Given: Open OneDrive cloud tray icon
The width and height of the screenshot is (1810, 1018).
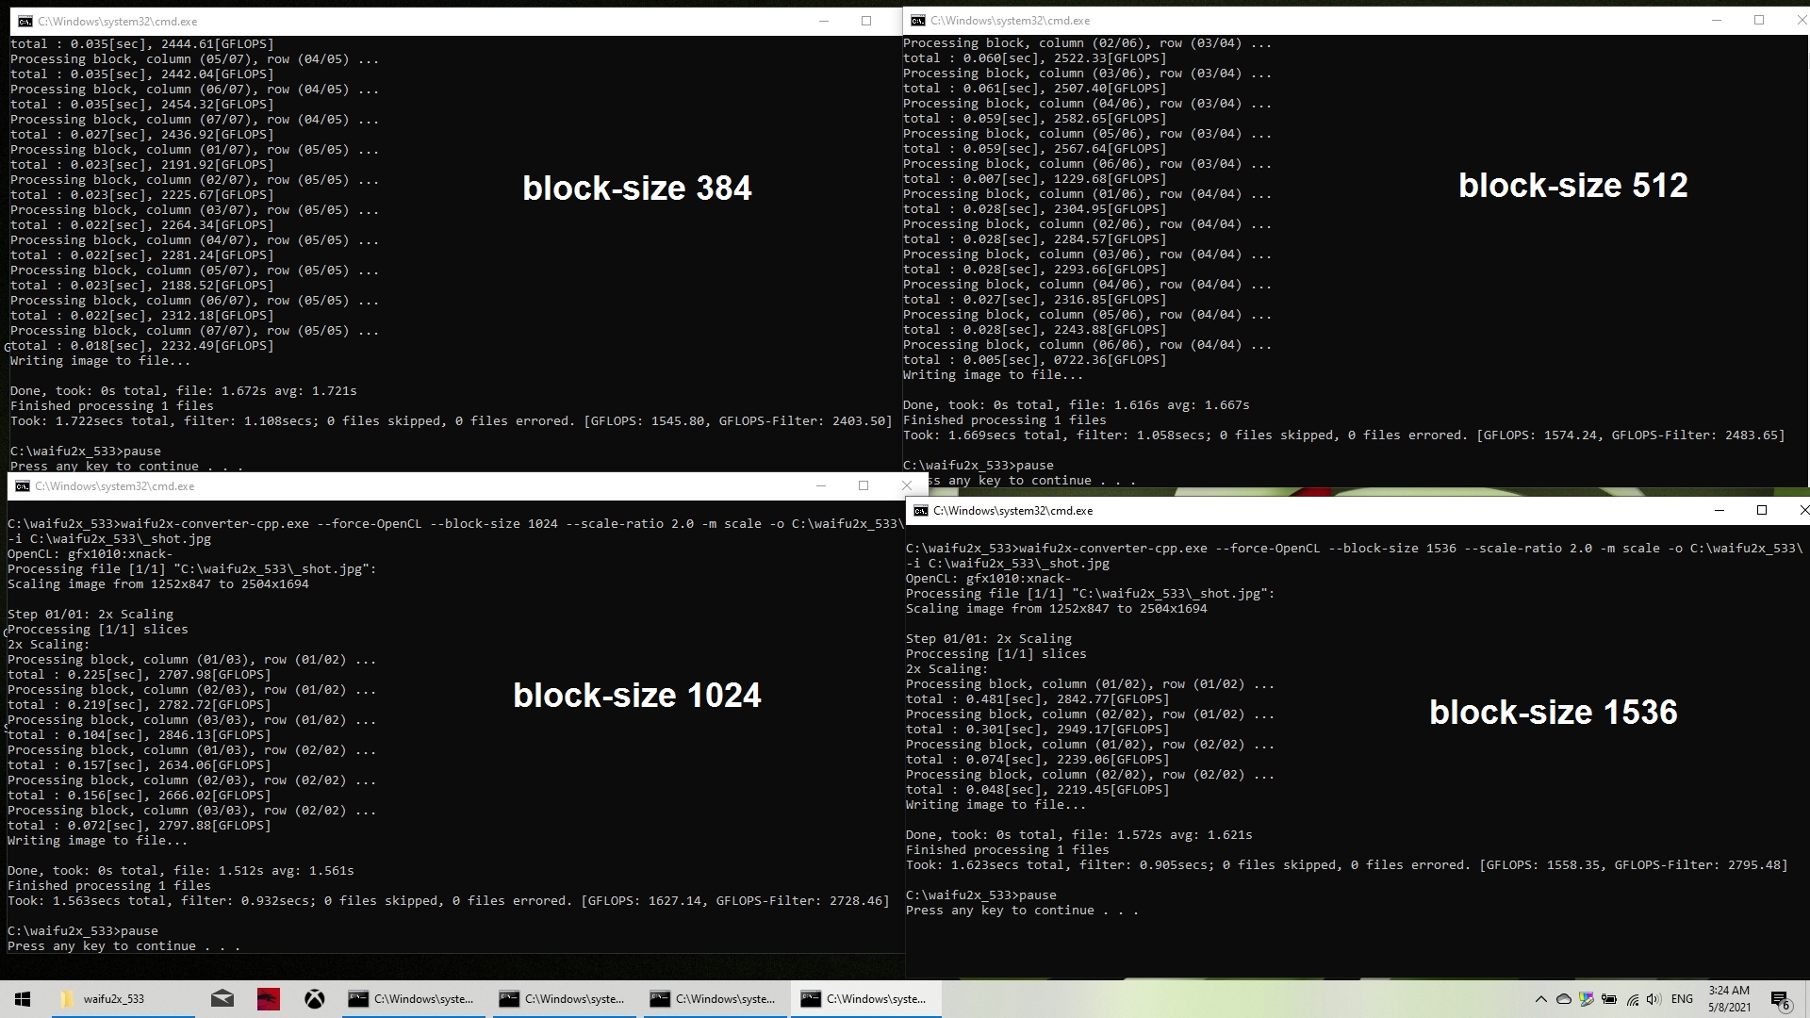Looking at the screenshot, I should (1564, 999).
